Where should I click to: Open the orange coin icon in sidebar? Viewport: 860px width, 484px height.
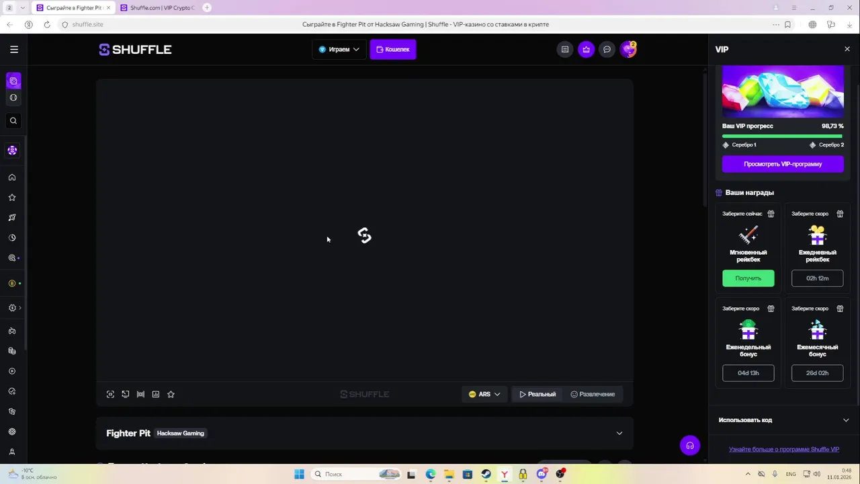[12, 284]
